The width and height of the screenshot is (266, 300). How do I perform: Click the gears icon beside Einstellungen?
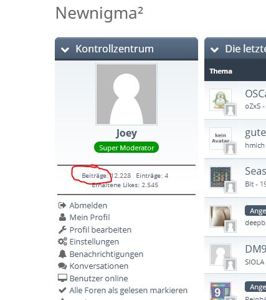tap(62, 241)
